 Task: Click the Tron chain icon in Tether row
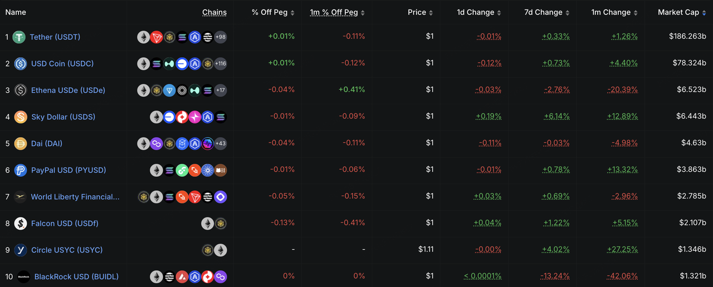(x=157, y=37)
